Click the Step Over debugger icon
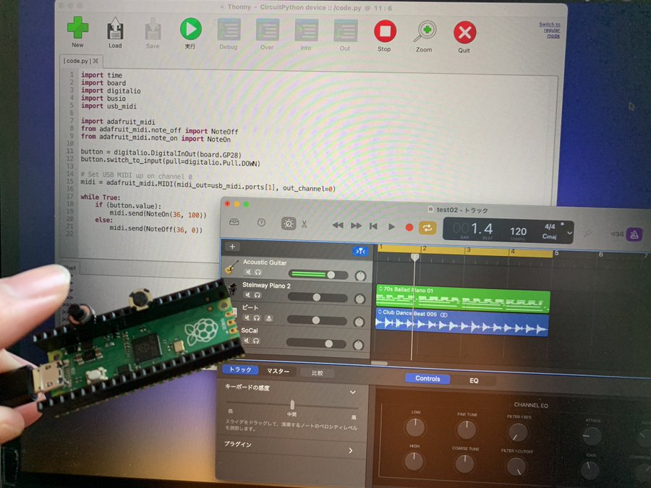 (267, 30)
